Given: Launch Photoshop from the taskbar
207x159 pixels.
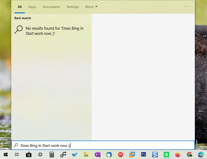Looking at the screenshot, I should click(x=144, y=154).
